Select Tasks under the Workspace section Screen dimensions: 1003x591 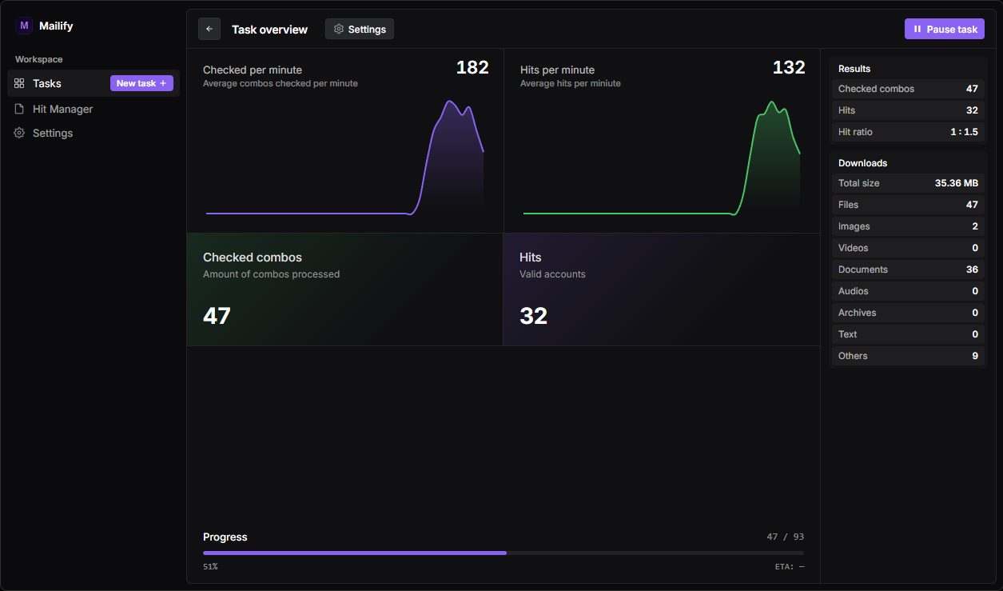pyautogui.click(x=46, y=83)
